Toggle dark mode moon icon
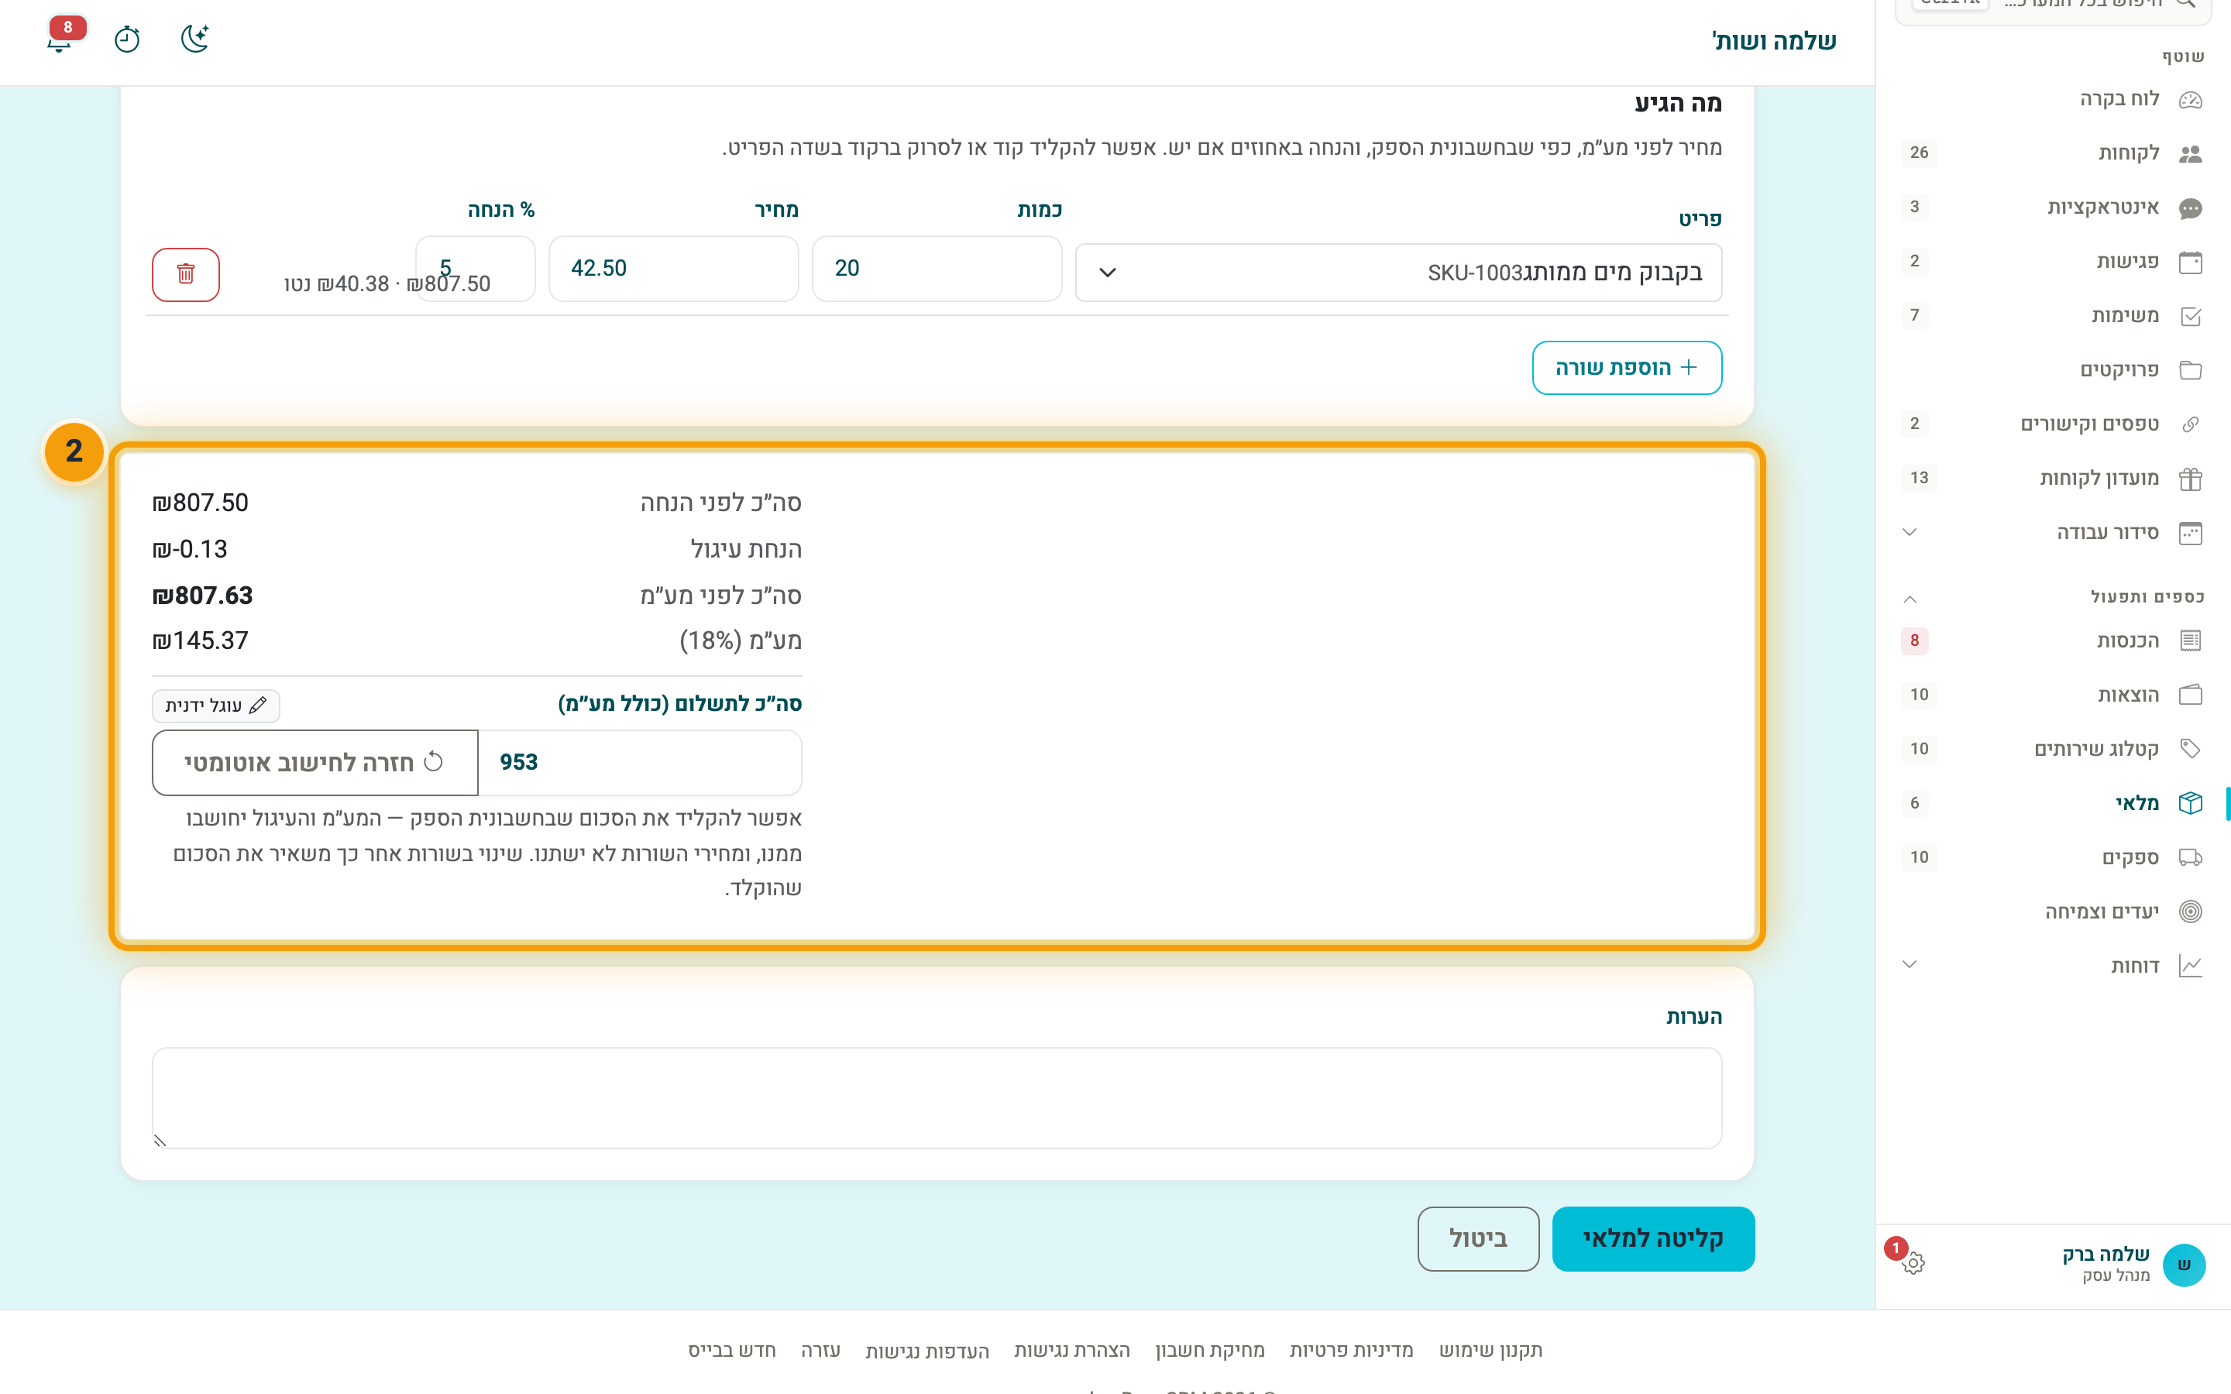Screen dimensions: 2231x1394 [x=194, y=39]
